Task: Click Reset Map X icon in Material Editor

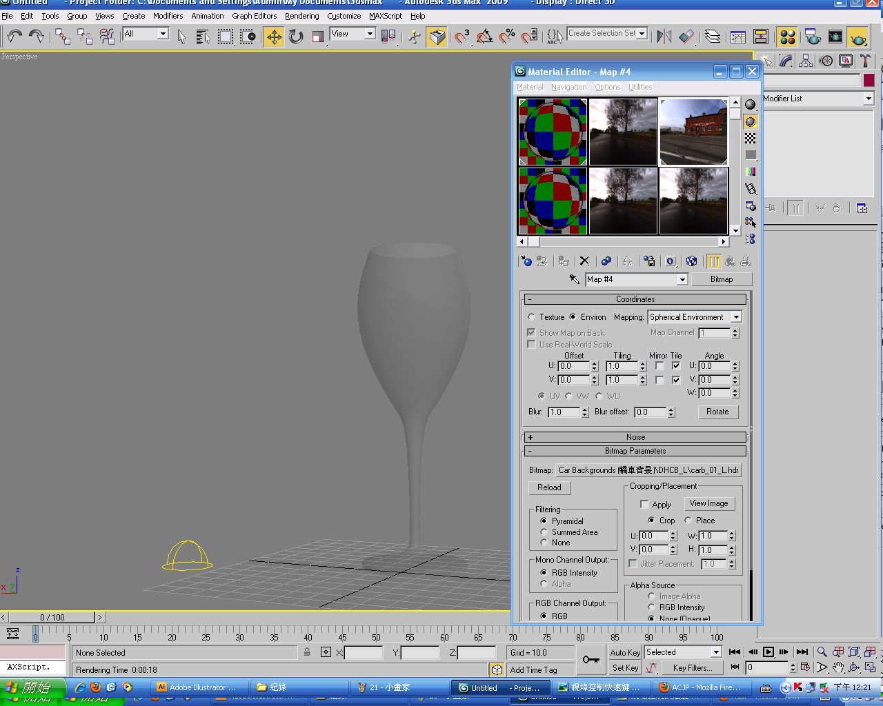Action: pos(584,261)
